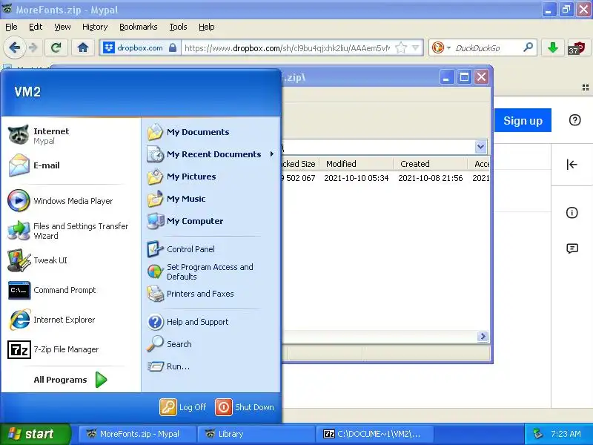Open the Dropbox comments icon
The height and width of the screenshot is (445, 593).
[572, 248]
